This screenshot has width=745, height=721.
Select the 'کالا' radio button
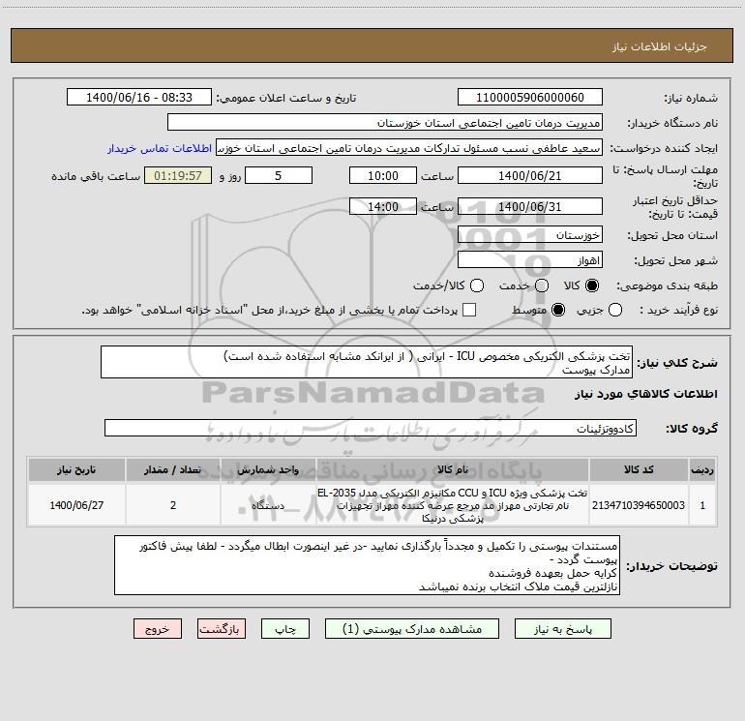(x=592, y=285)
